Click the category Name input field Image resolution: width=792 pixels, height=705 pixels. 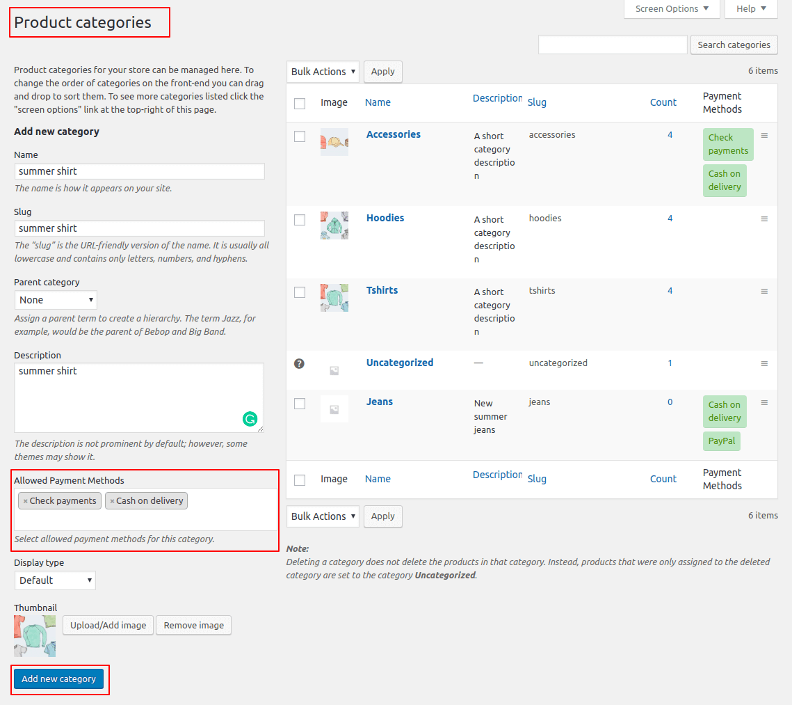[x=139, y=171]
